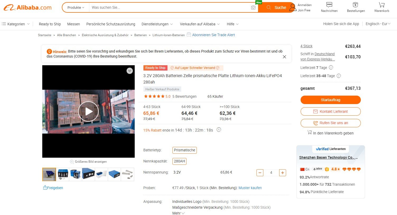This screenshot has width=397, height=215.
Task: Increase quantity with plus button
Action: [x=283, y=173]
